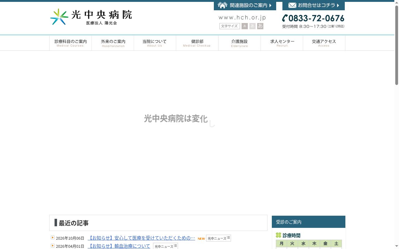Select the large font size button
The image size is (399, 249).
(x=260, y=26)
